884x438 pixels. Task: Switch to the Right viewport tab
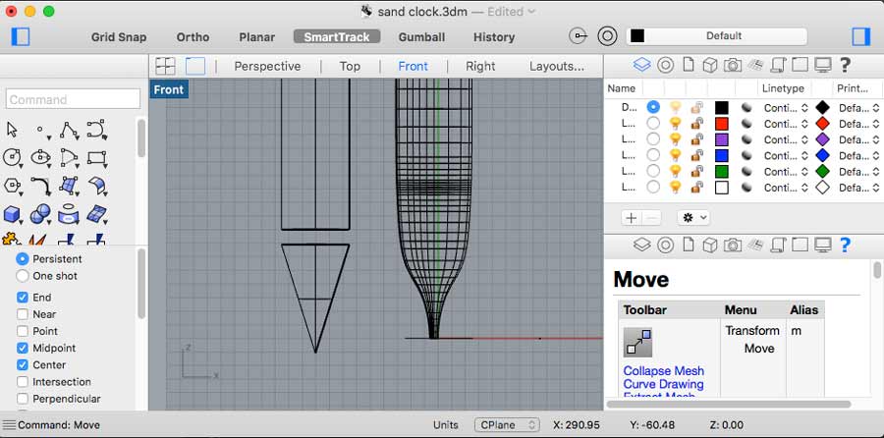click(480, 66)
